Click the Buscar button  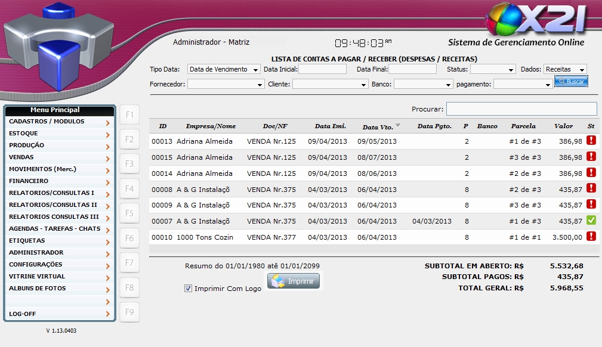571,81
